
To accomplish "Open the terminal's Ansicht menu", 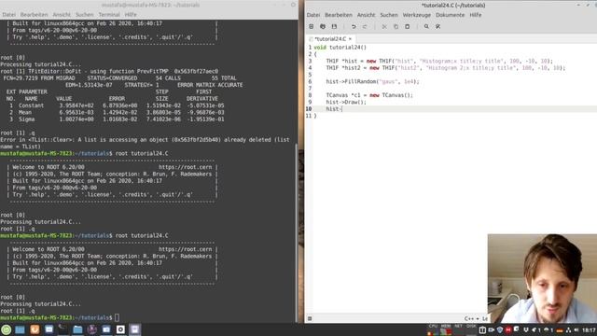I will [x=62, y=15].
